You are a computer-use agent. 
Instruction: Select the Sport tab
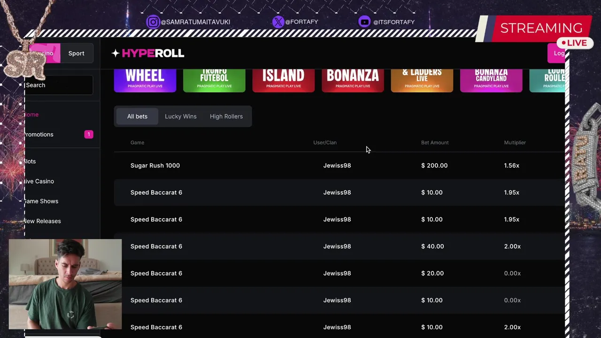click(77, 54)
